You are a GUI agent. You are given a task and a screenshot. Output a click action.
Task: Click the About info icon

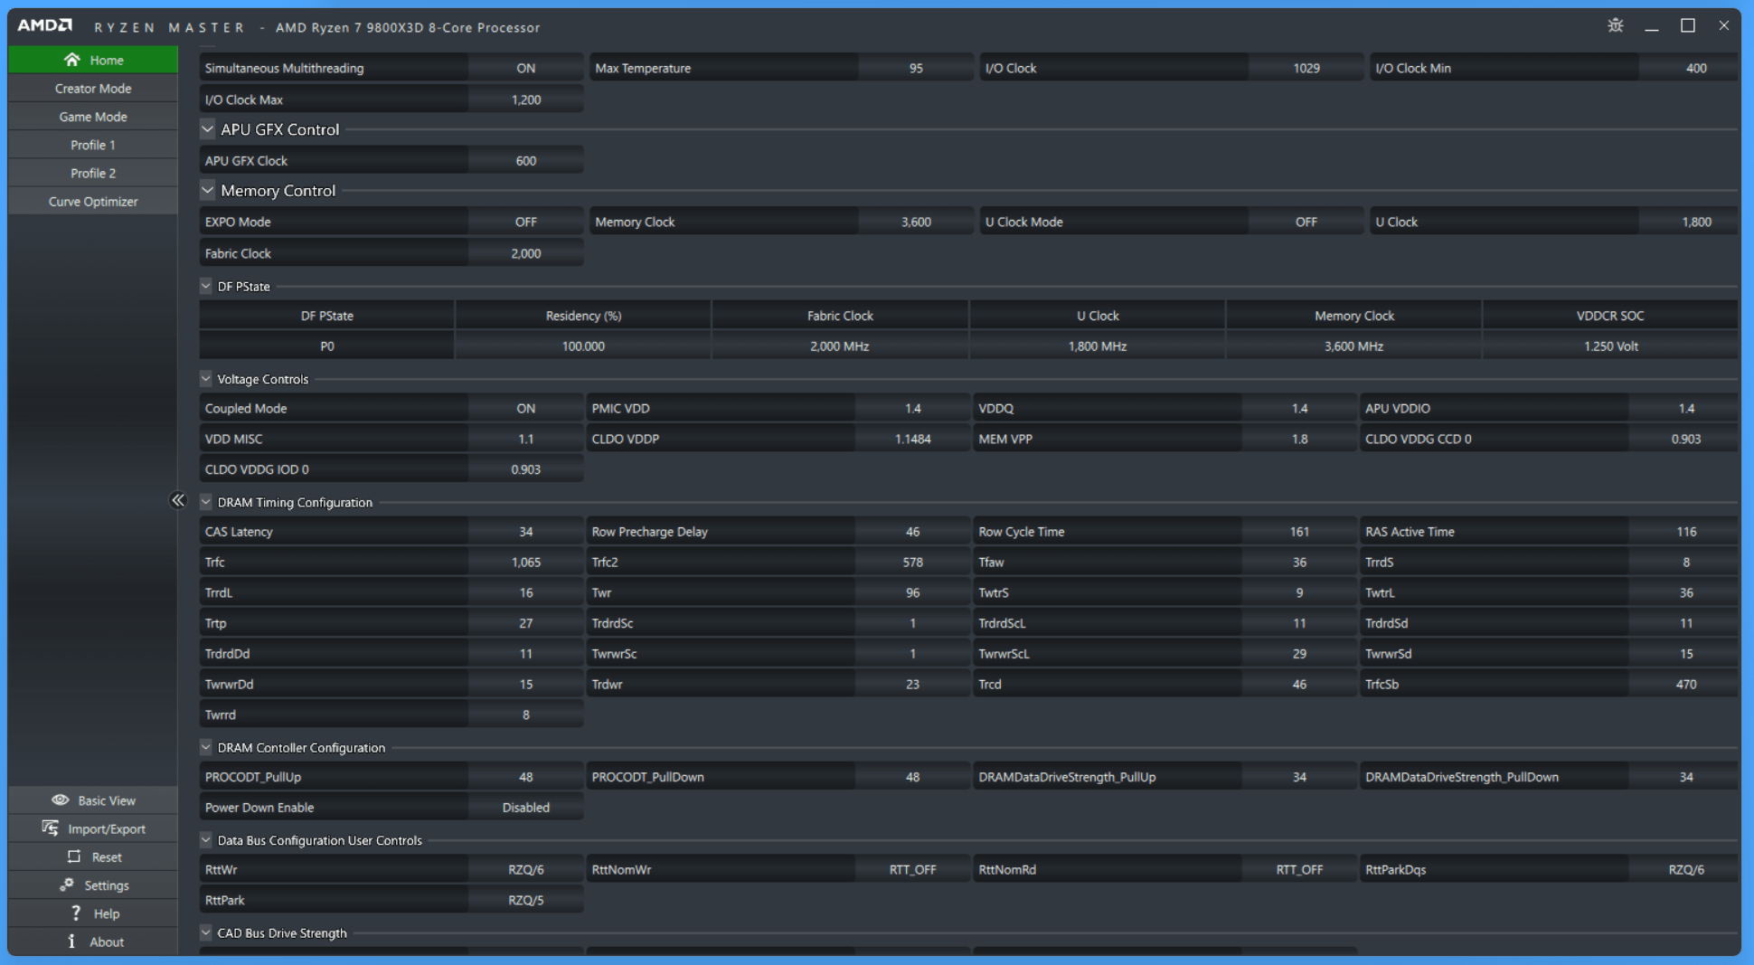71,941
